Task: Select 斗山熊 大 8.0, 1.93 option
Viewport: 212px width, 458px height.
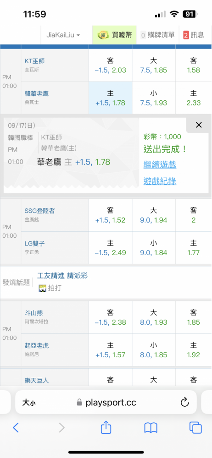Action: pyautogui.click(x=154, y=317)
